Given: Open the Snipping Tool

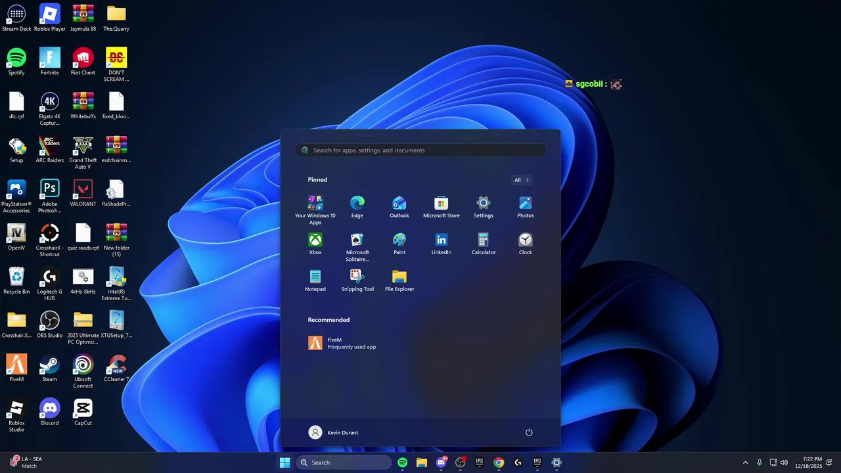Looking at the screenshot, I should click(357, 280).
